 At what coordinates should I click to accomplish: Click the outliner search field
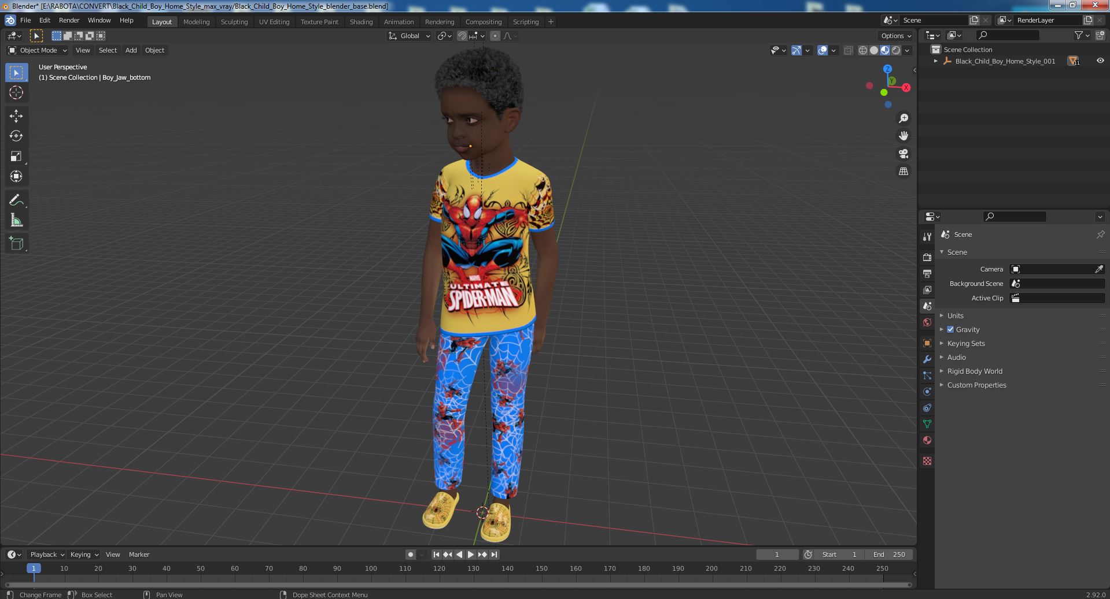point(1007,35)
